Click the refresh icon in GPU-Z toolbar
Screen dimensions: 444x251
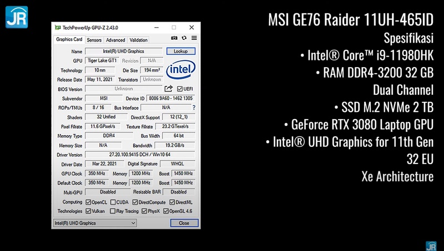coord(184,38)
